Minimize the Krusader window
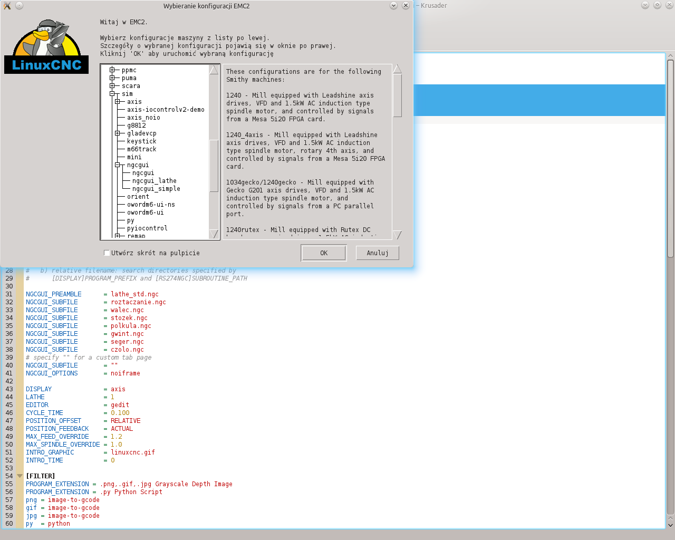The image size is (675, 540). tap(645, 5)
